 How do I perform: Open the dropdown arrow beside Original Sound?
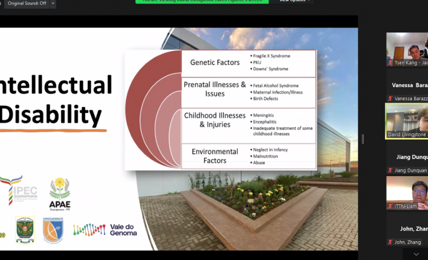(53, 3)
